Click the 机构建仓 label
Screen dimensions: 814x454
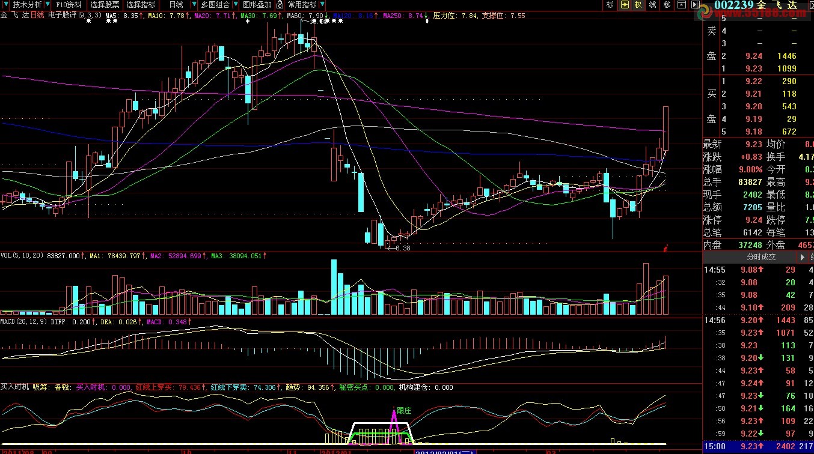click(426, 387)
